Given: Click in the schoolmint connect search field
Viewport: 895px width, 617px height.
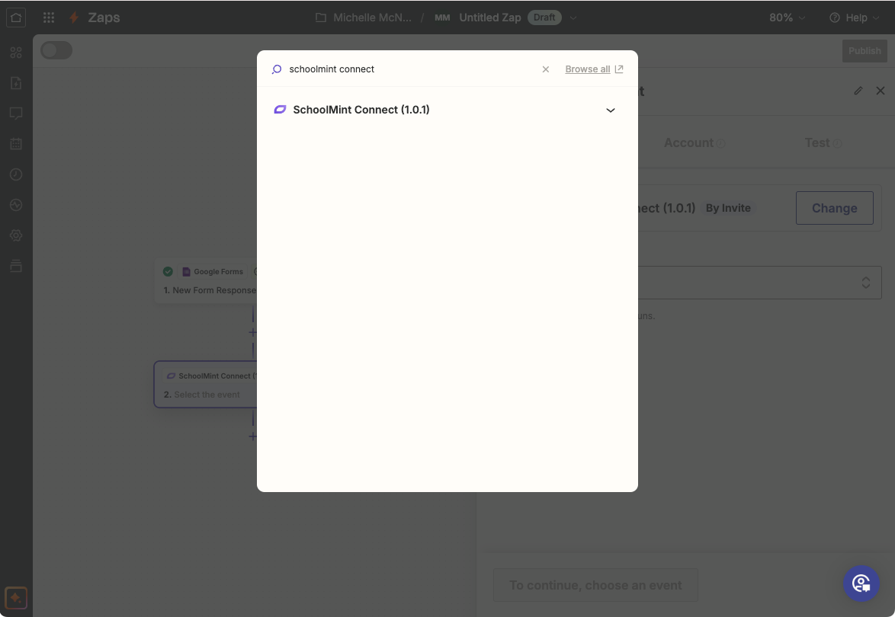Looking at the screenshot, I should click(411, 69).
